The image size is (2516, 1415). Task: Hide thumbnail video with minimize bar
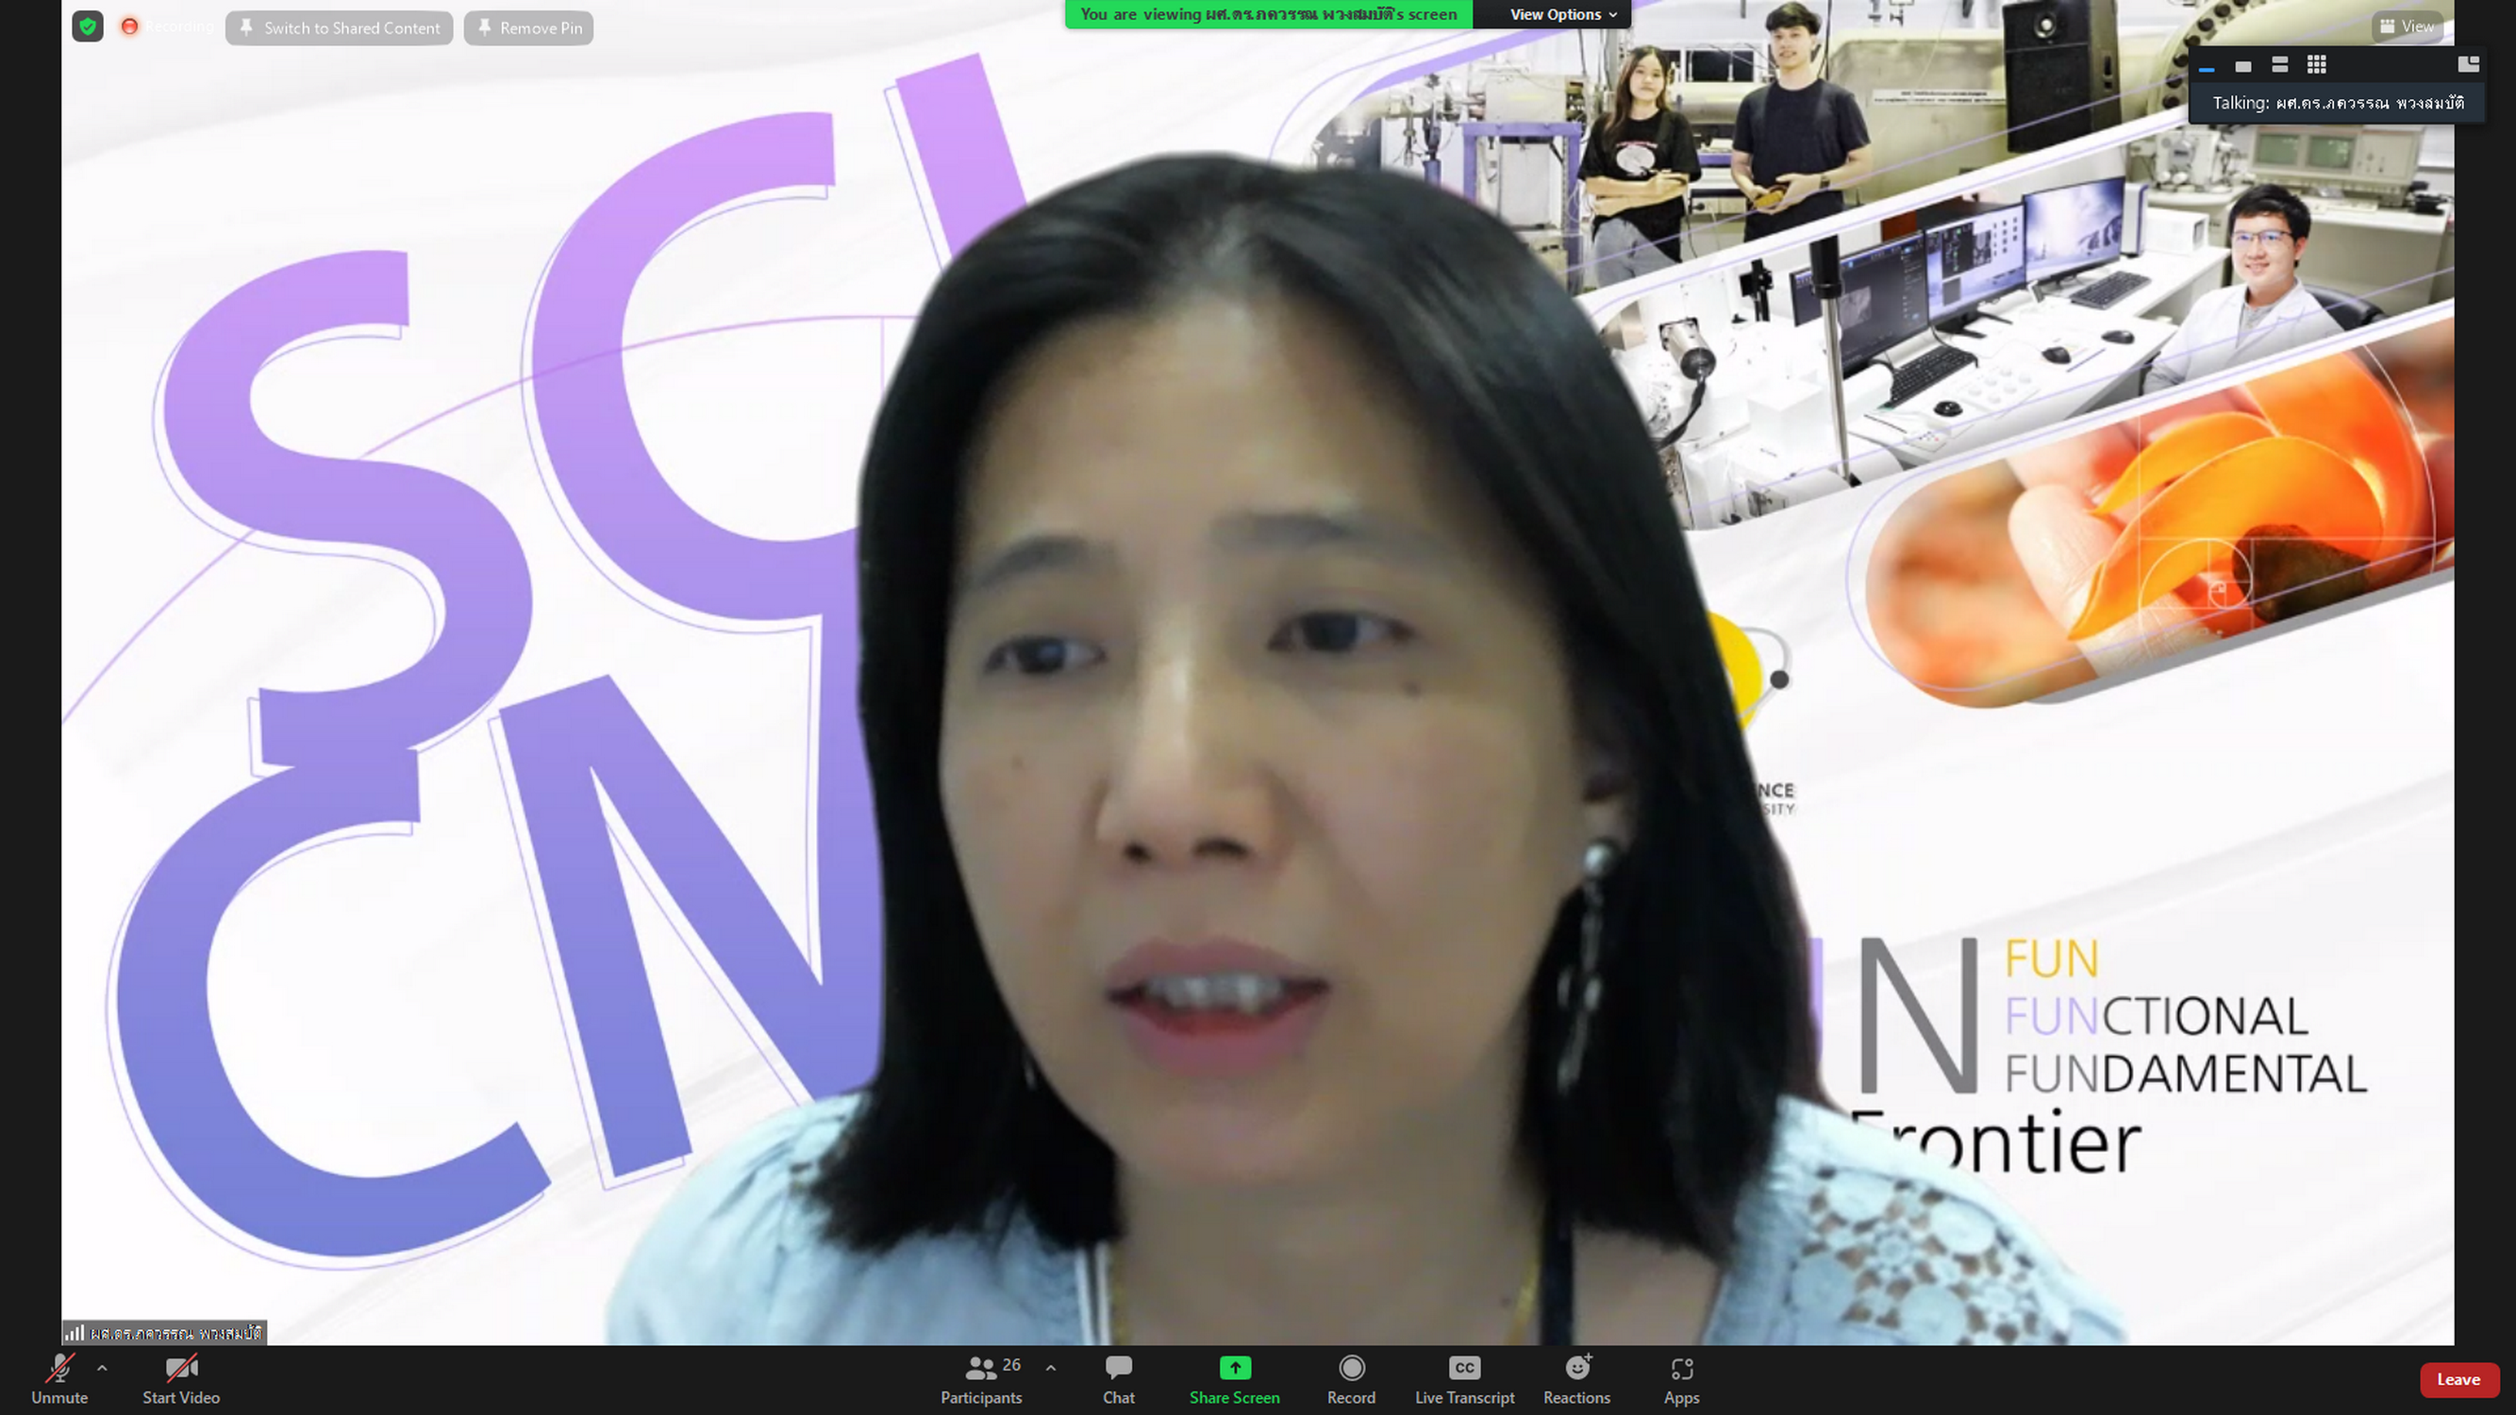click(x=2206, y=68)
